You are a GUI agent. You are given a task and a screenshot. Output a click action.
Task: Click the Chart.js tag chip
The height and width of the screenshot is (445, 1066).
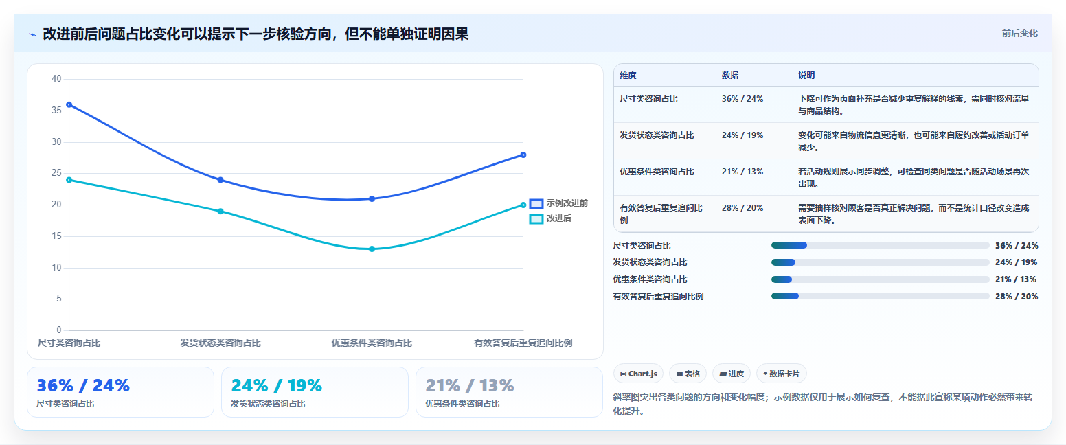pyautogui.click(x=638, y=374)
